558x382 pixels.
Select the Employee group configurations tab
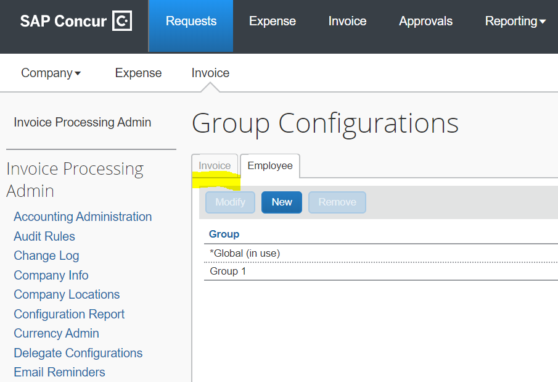[270, 166]
